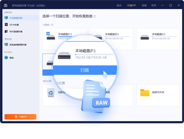Open the 菜单 menu

(x=154, y=6)
